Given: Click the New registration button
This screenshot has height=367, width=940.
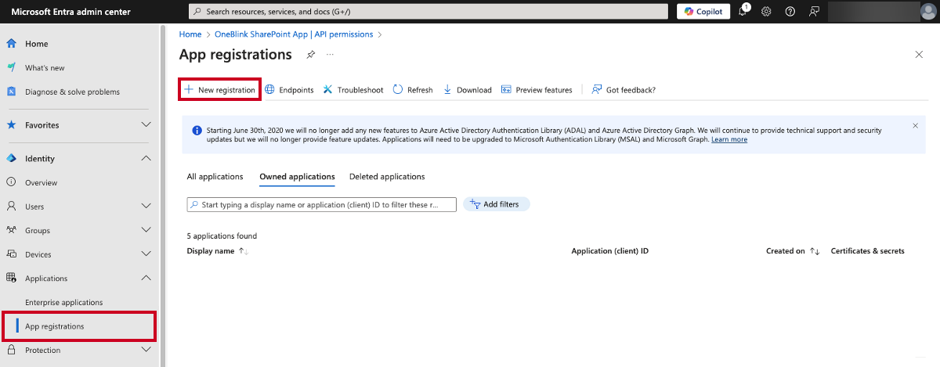Looking at the screenshot, I should [x=219, y=90].
